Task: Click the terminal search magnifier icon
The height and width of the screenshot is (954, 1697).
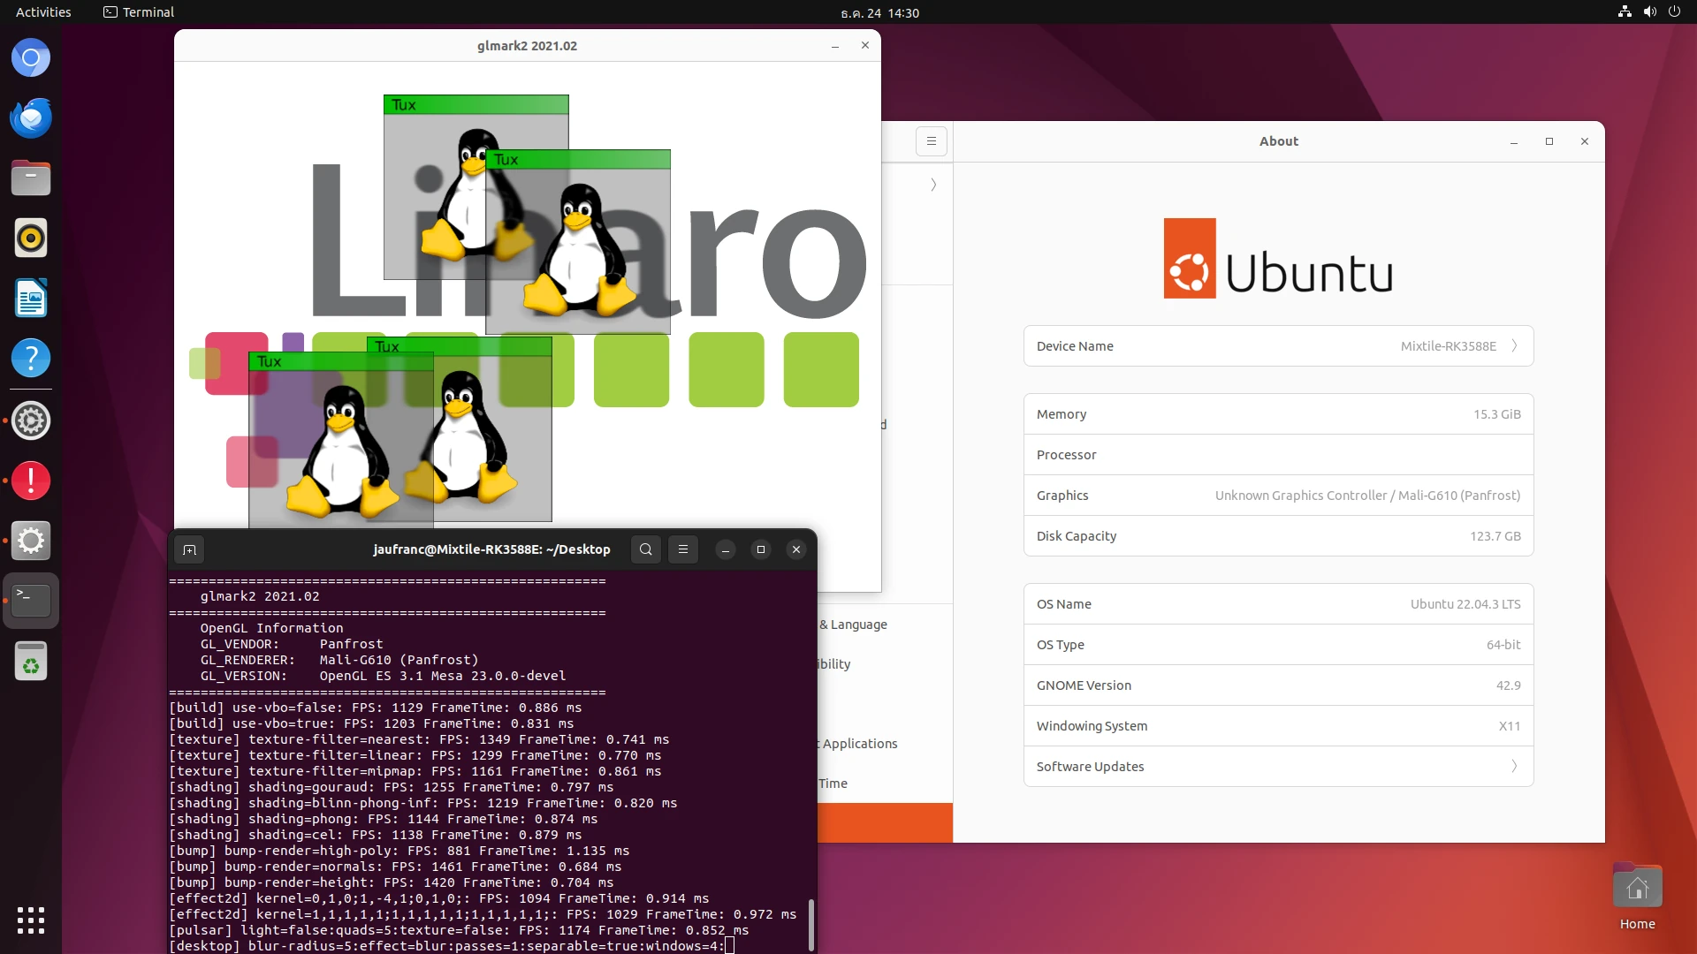Action: point(646,549)
